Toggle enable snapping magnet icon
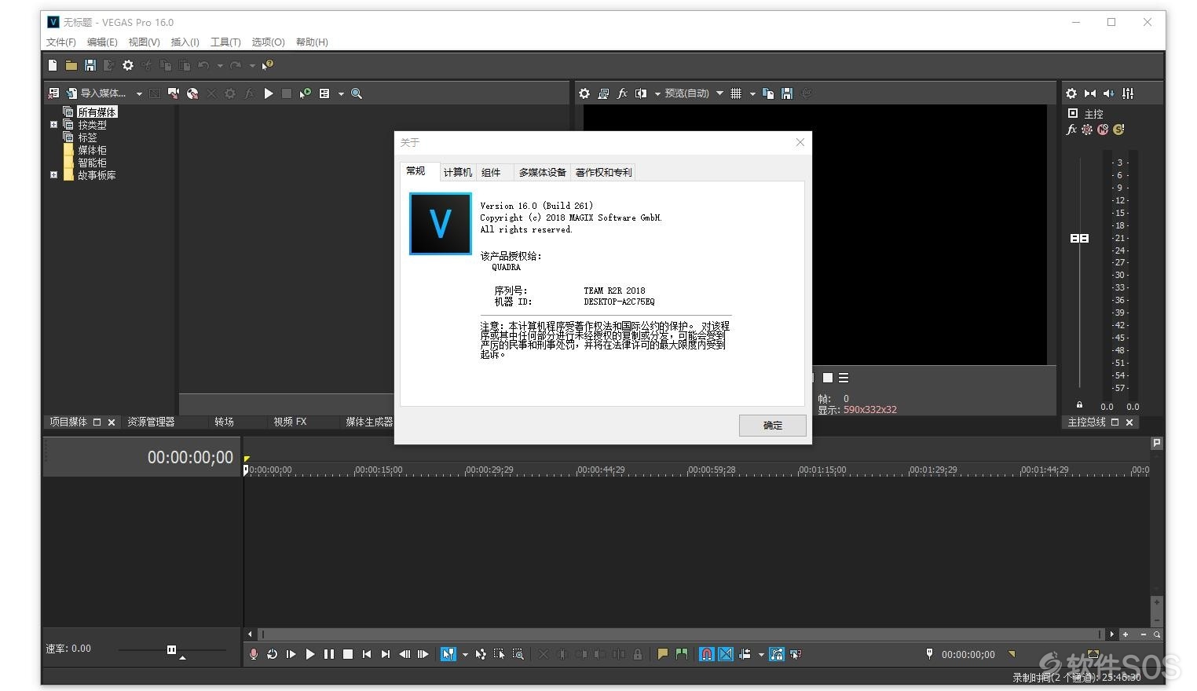Viewport: 1197px width, 691px height. pyautogui.click(x=707, y=654)
